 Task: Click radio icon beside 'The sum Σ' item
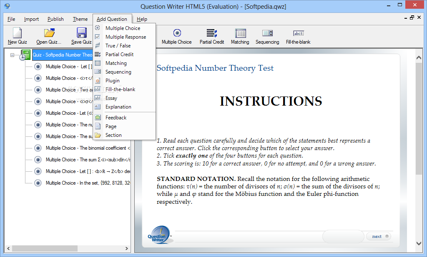(38, 160)
